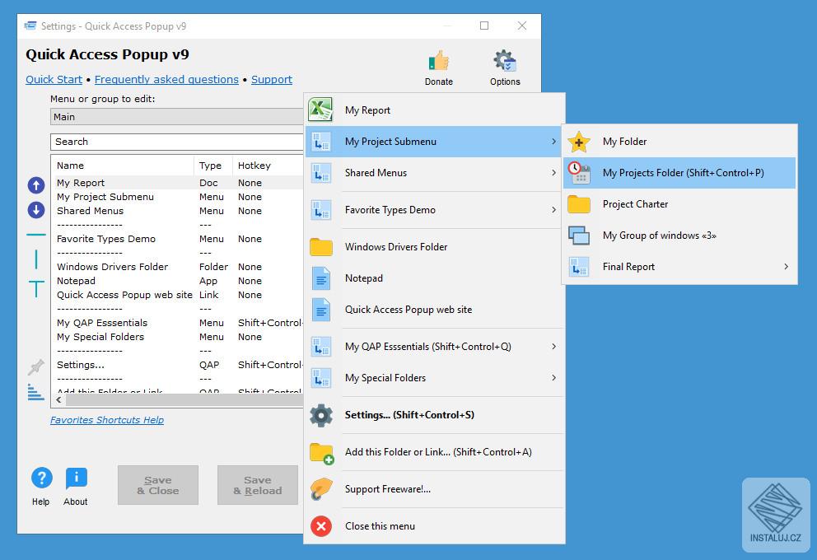Viewport: 817px width, 560px height.
Task: Select My QAP Esssentials row in list
Action: (178, 323)
